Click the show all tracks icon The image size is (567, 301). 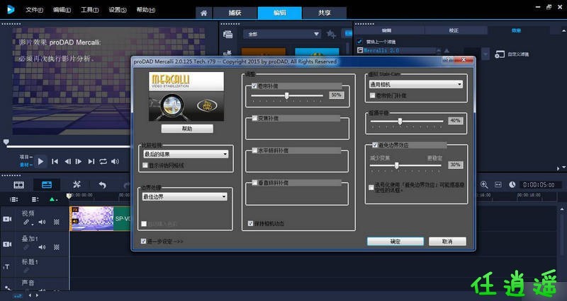tap(13, 199)
